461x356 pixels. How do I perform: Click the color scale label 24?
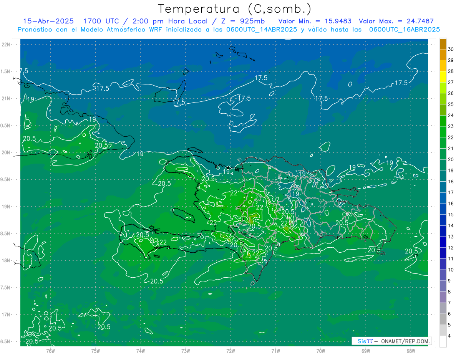point(451,115)
